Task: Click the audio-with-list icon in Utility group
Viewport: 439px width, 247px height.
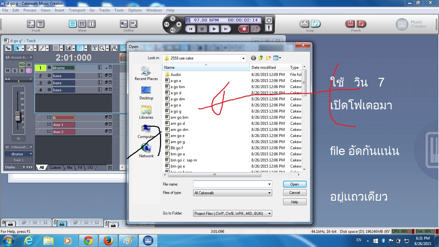Action: pos(124,23)
